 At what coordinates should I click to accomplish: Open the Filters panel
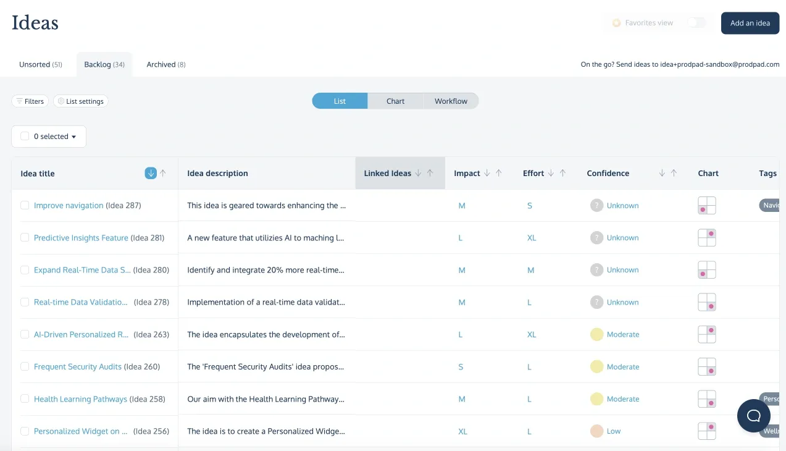tap(30, 101)
